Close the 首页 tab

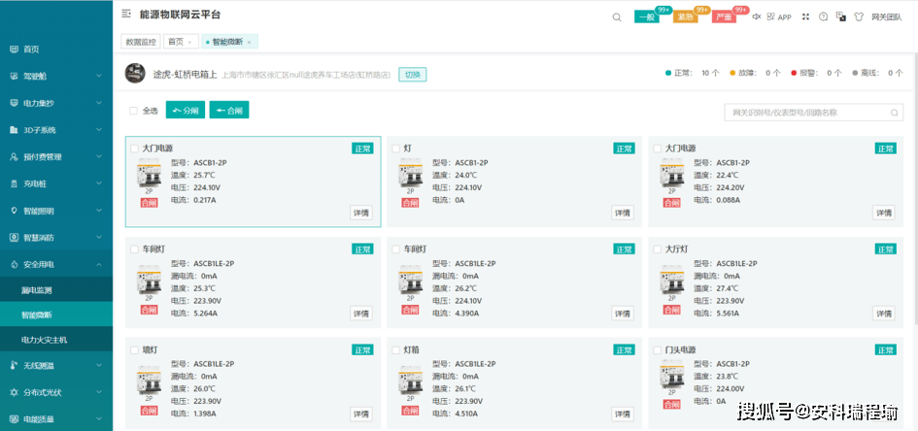click(189, 42)
